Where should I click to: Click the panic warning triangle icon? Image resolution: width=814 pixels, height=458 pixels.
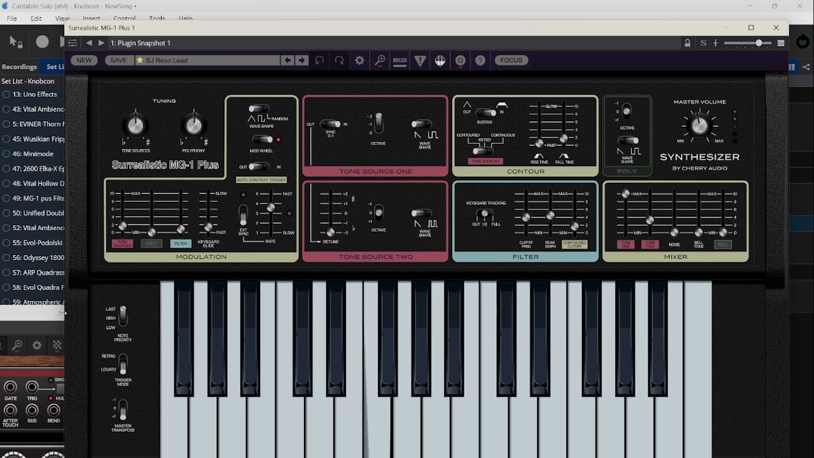(x=420, y=60)
